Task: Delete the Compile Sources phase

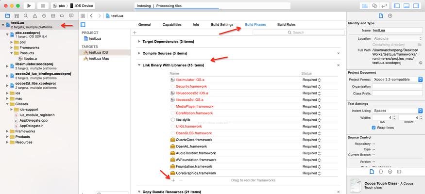Action: (x=338, y=53)
